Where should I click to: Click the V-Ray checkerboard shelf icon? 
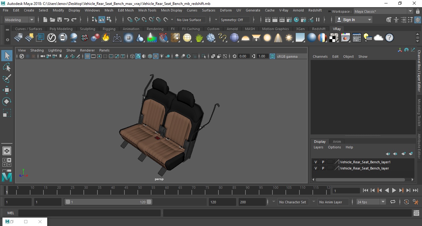(334, 38)
